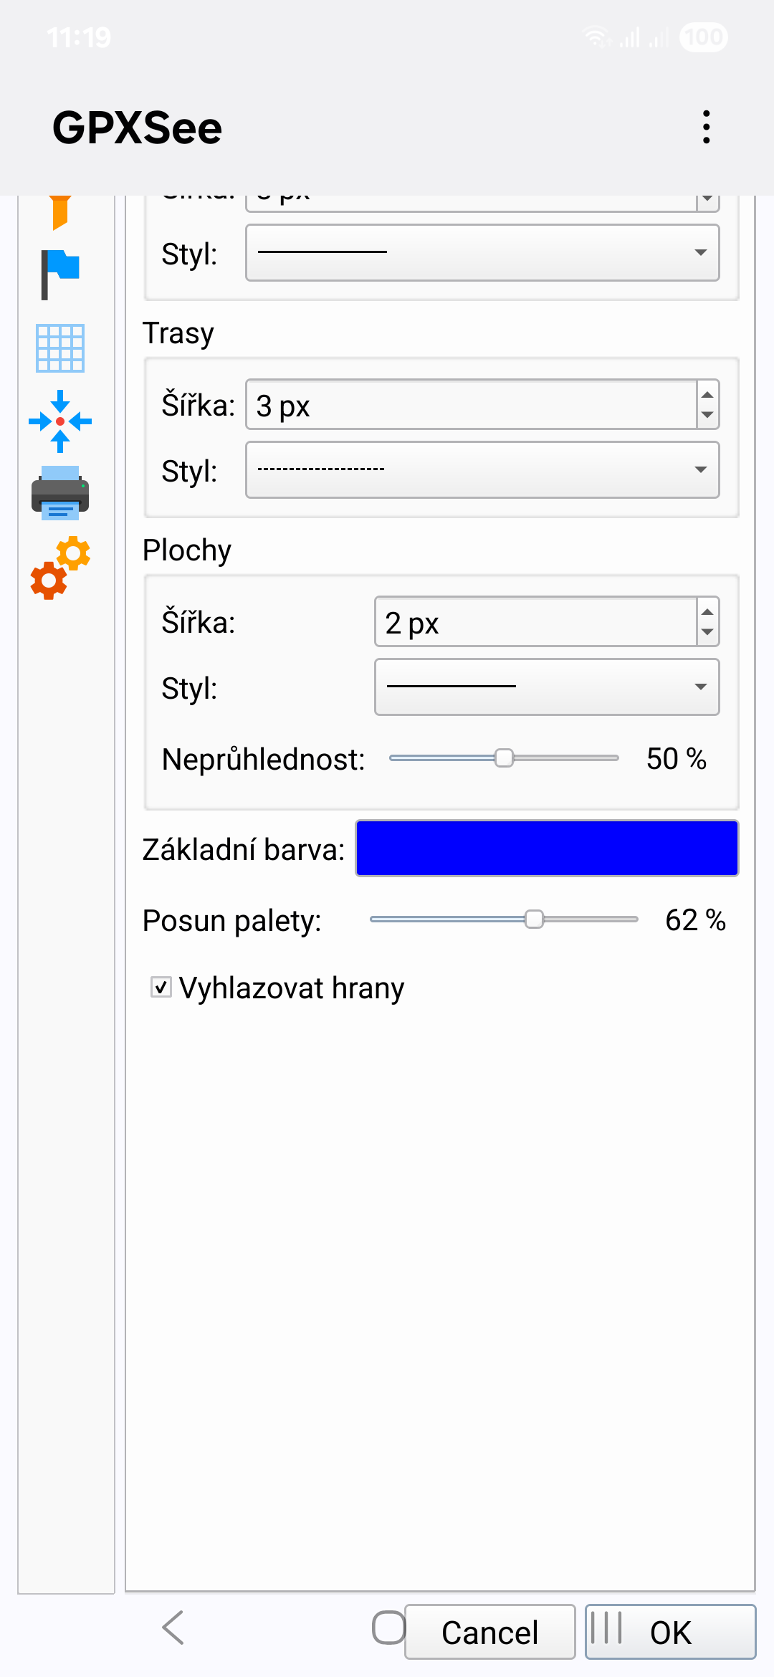Open the printer export settings icon
The height and width of the screenshot is (1677, 774).
(60, 492)
